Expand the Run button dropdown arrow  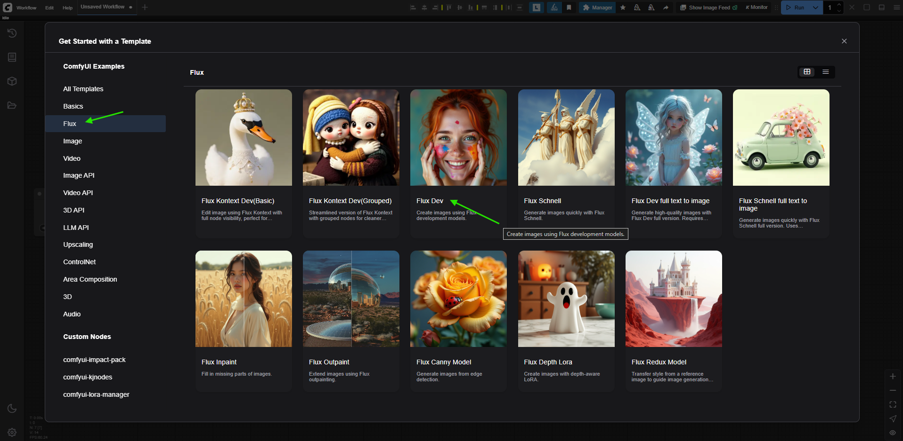click(x=815, y=8)
